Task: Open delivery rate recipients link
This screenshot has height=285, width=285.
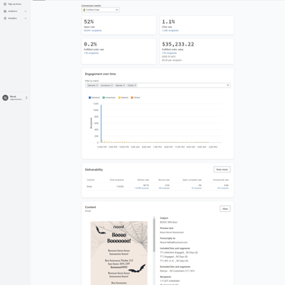Action: coord(141,188)
